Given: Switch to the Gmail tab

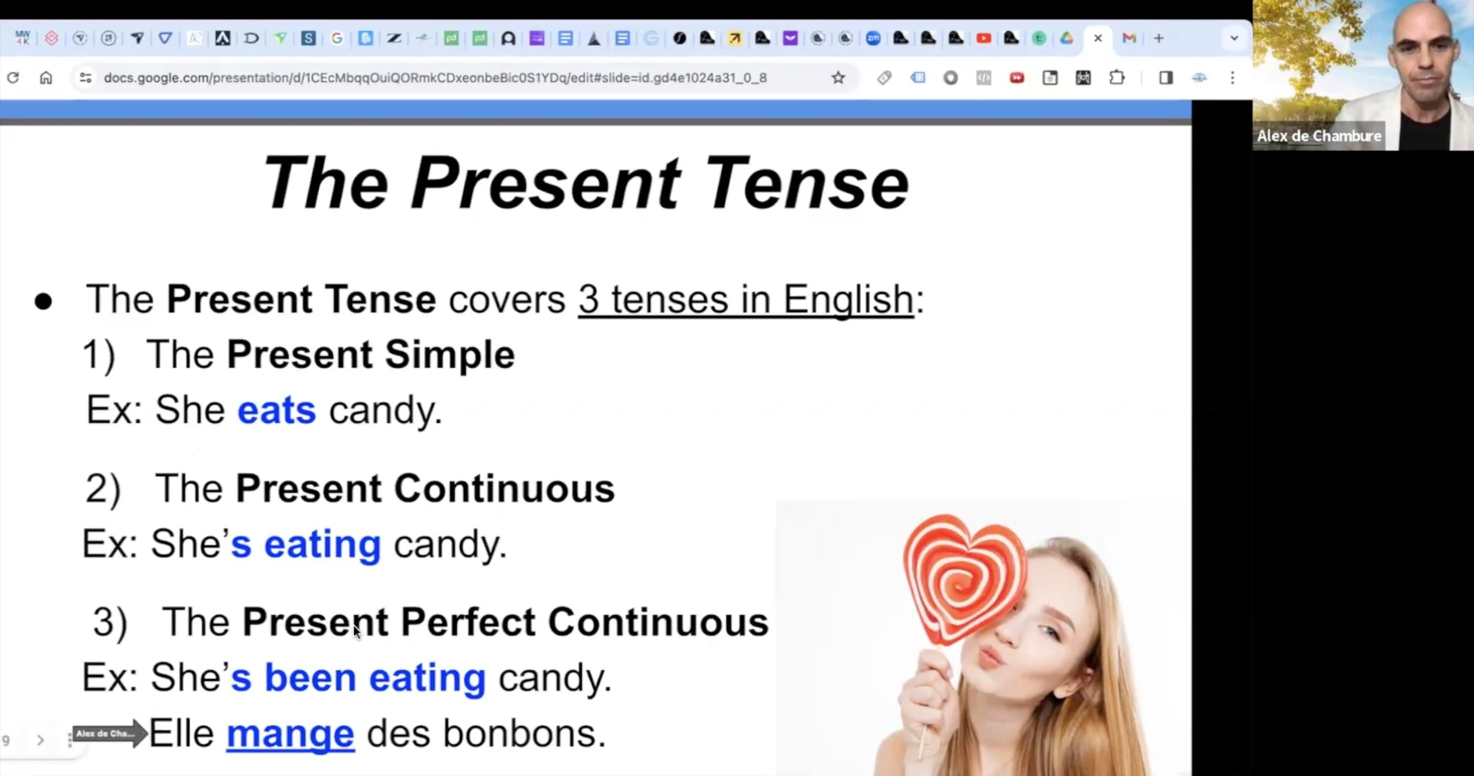Looking at the screenshot, I should point(1129,38).
